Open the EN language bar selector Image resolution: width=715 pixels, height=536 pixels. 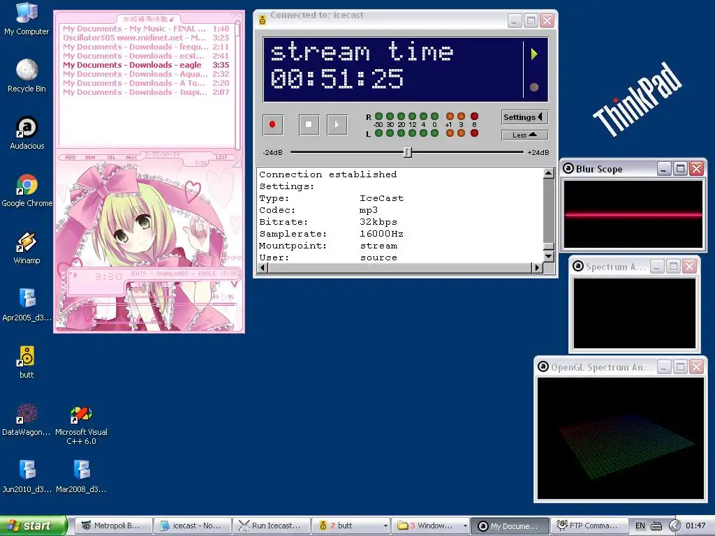pyautogui.click(x=640, y=526)
